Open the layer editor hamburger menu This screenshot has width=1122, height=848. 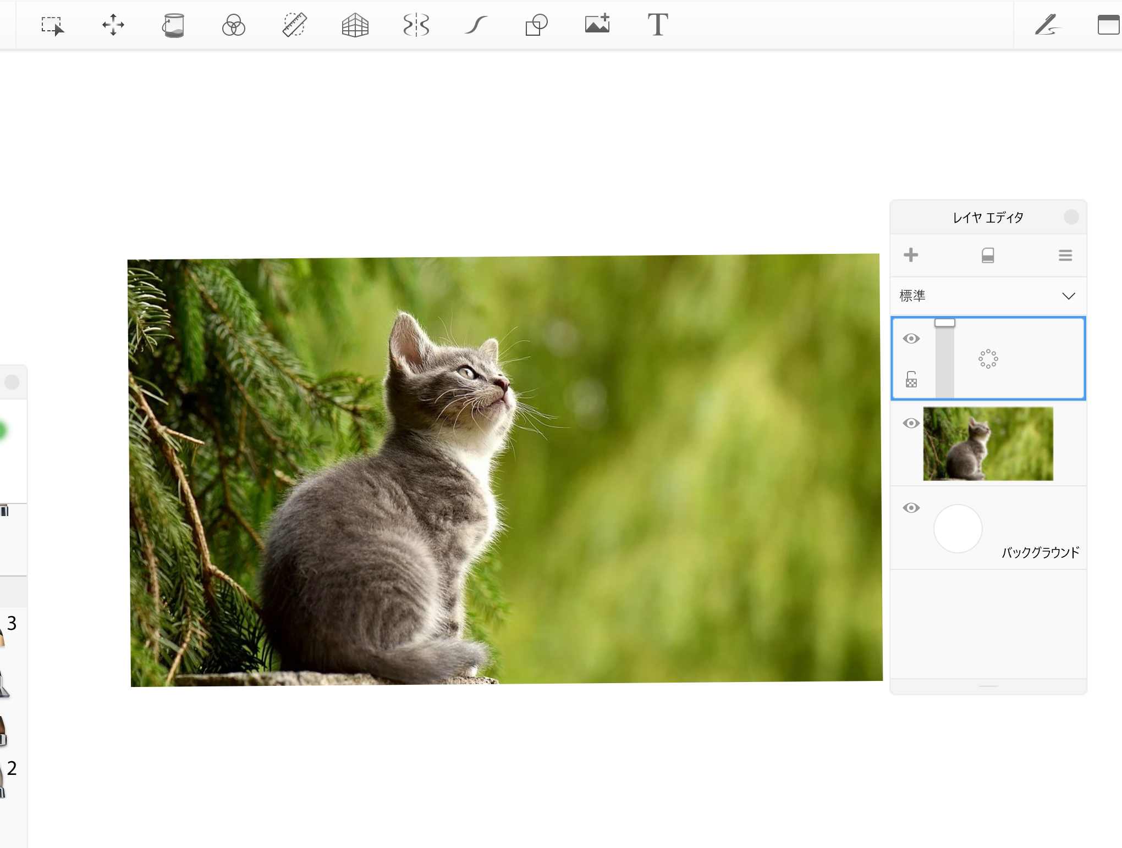[1065, 256]
